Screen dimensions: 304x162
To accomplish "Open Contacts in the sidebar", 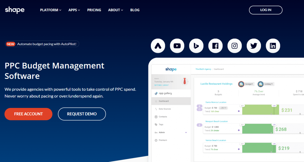I will (171, 117).
